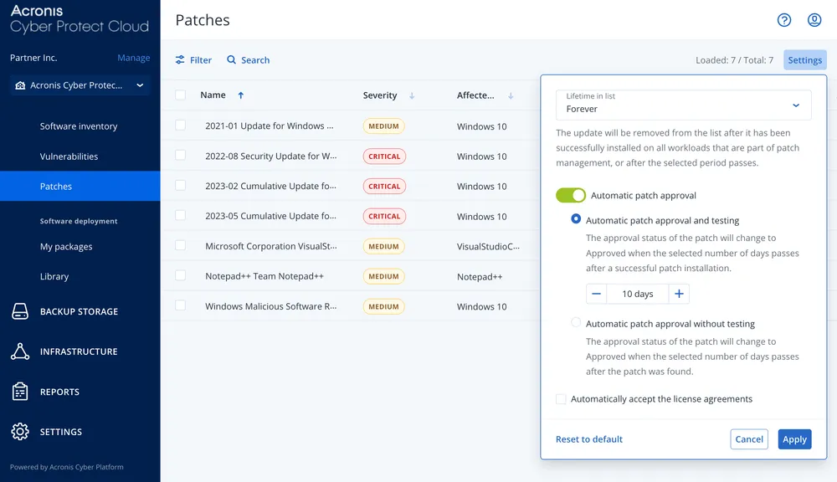
Task: Check the 2022-08 Security Update row
Action: click(x=181, y=155)
